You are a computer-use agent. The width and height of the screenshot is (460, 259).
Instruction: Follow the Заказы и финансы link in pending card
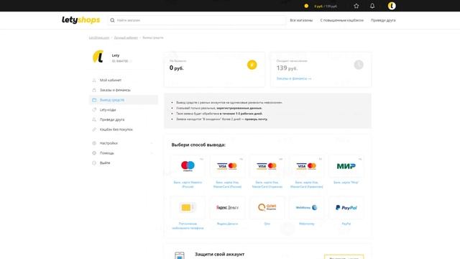(x=294, y=78)
